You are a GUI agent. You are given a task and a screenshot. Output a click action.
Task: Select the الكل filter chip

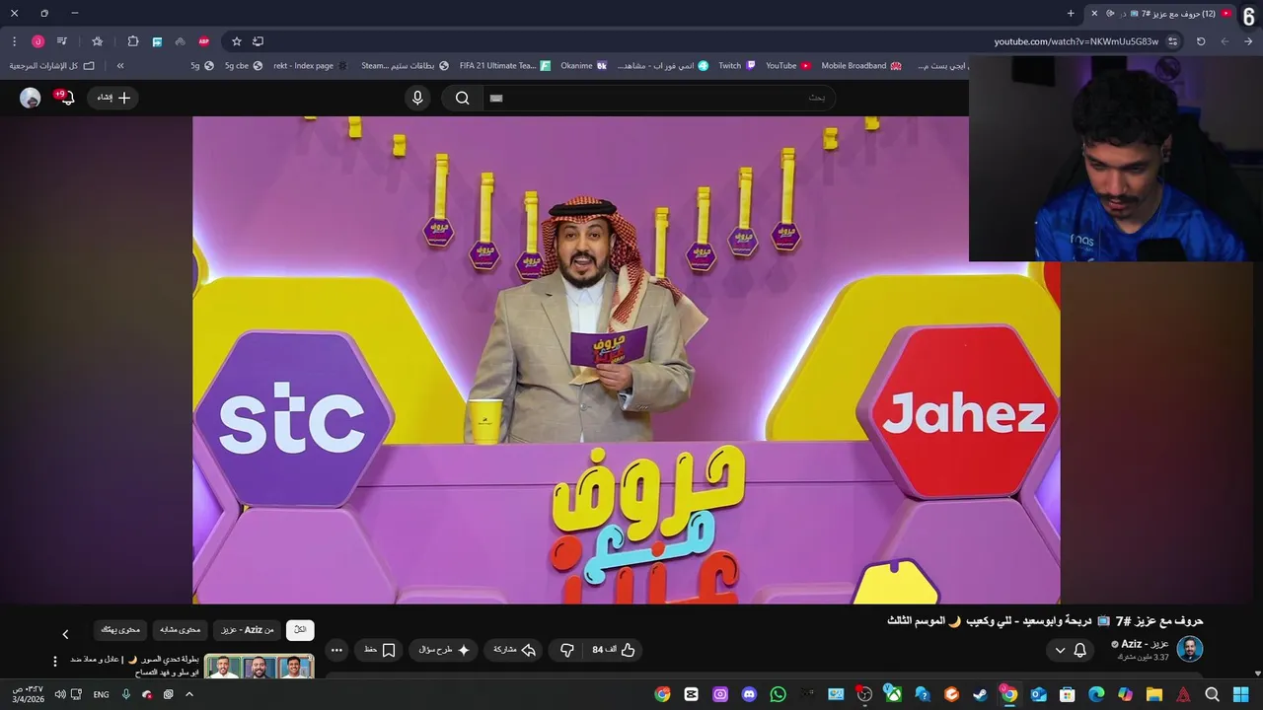tap(300, 629)
